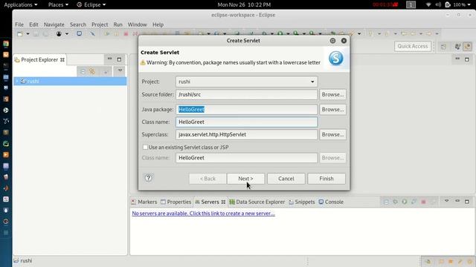Open the Project menu
Screen dimensions: 476x267
(100, 24)
